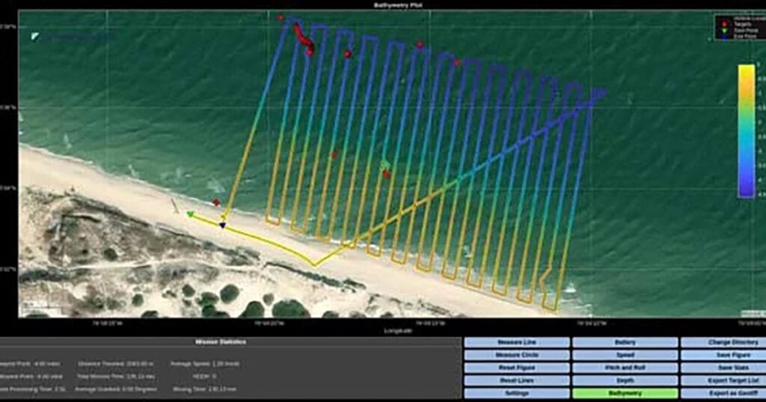The image size is (766, 402).
Task: Export the plot as GeoTiff
Action: (x=723, y=393)
